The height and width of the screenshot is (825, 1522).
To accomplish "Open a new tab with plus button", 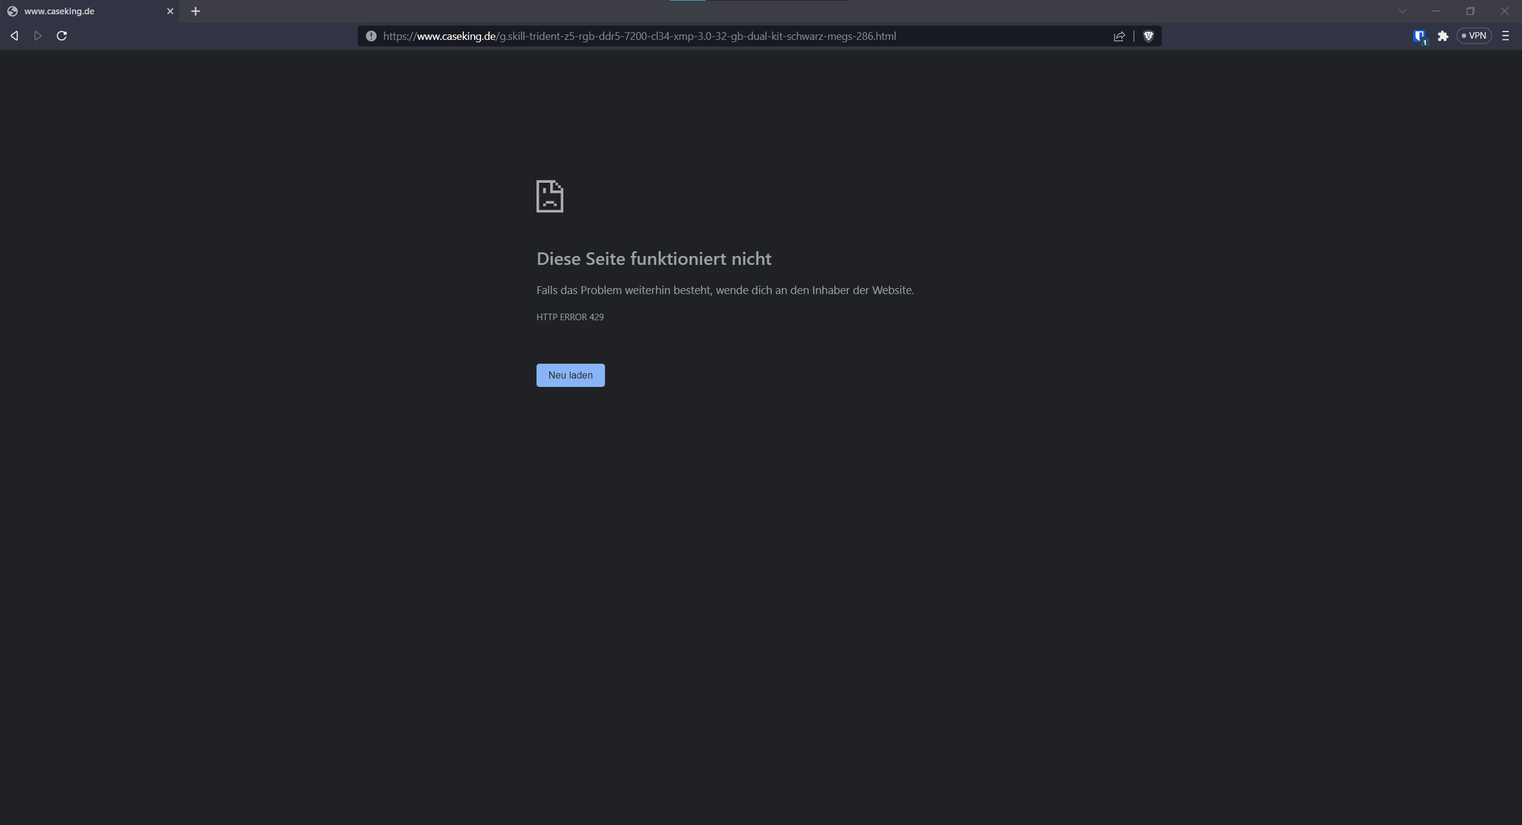I will [x=195, y=11].
